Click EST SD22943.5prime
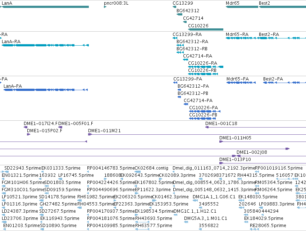Screen dimensions: 306x231 tap(23, 168)
